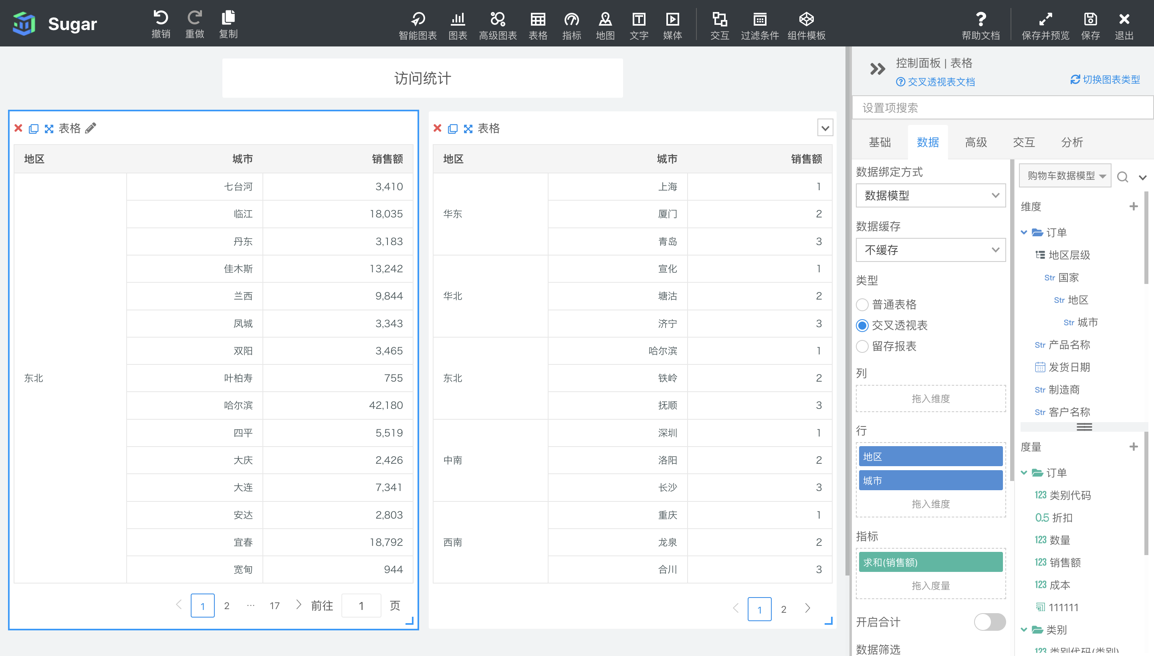Switch to the 交互 panel tab
The height and width of the screenshot is (656, 1154).
coord(1024,143)
